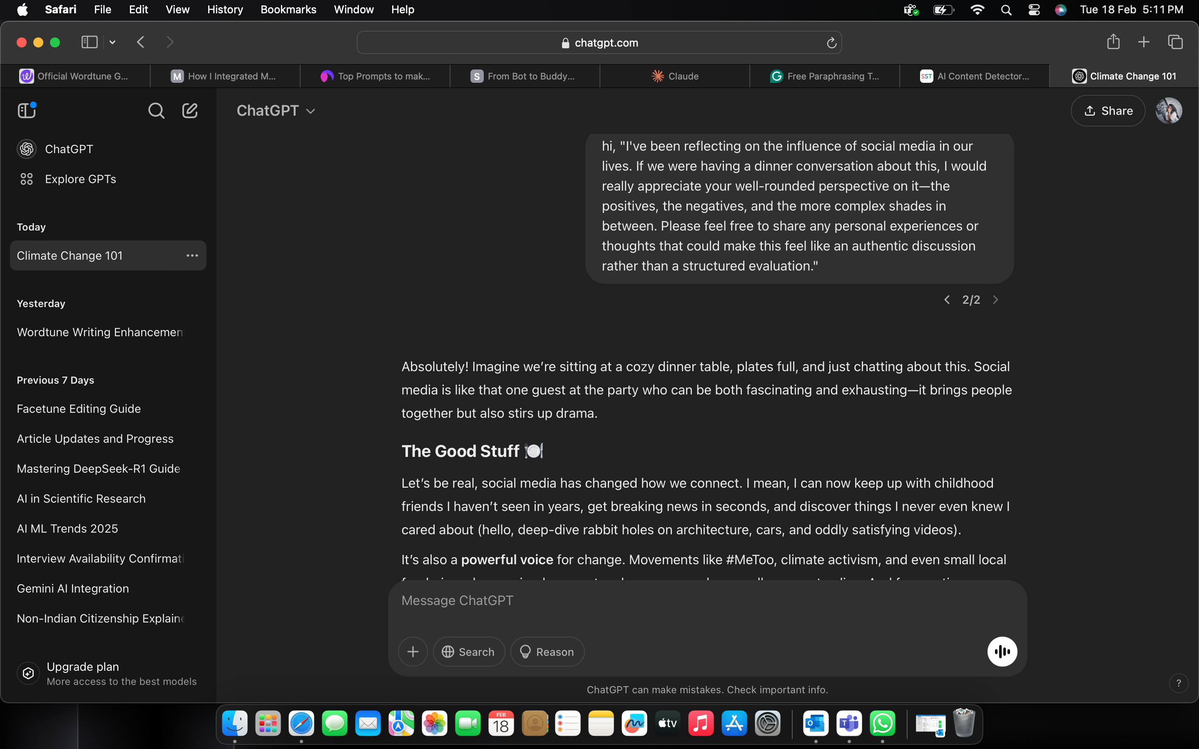Go back with Safari's back arrow
Screen dimensions: 1199x749
point(141,42)
